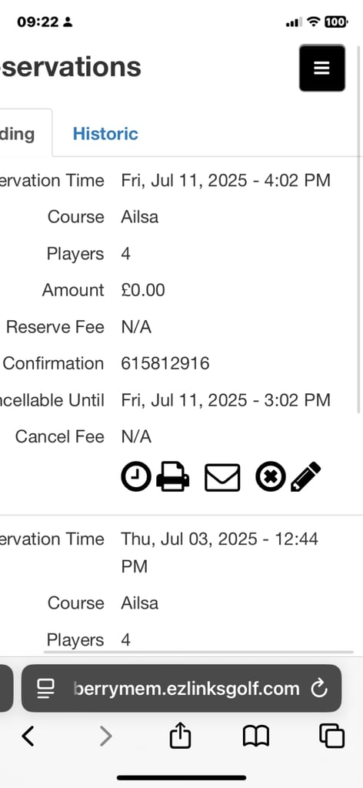Edit reservation using pencil icon
Image resolution: width=363 pixels, height=788 pixels.
306,476
